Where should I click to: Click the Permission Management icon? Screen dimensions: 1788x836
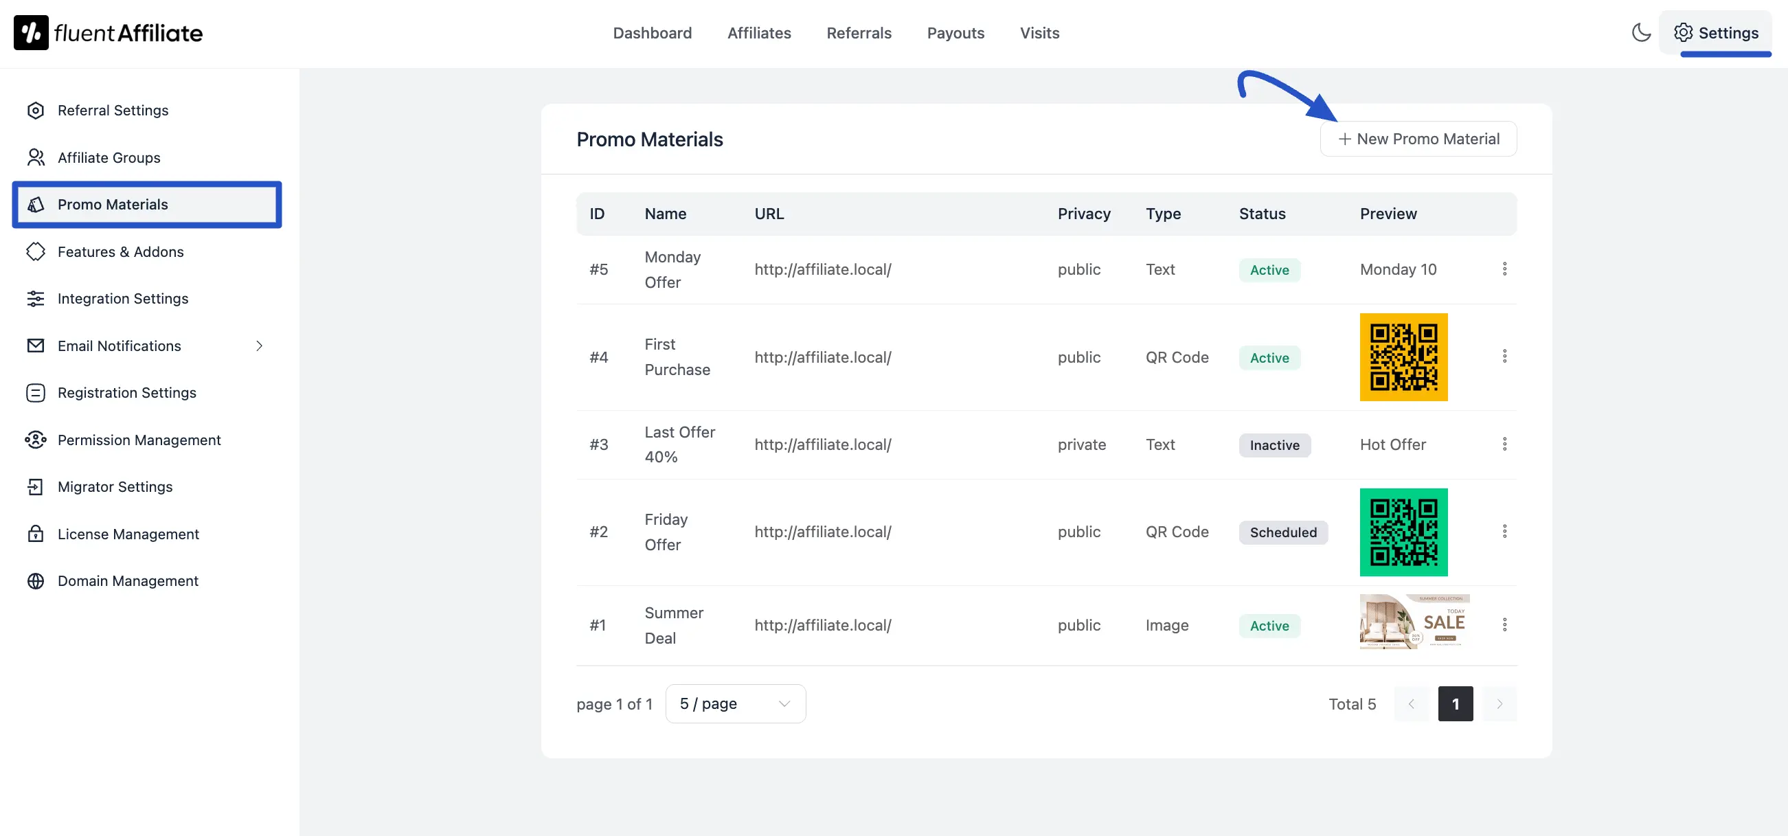coord(36,440)
